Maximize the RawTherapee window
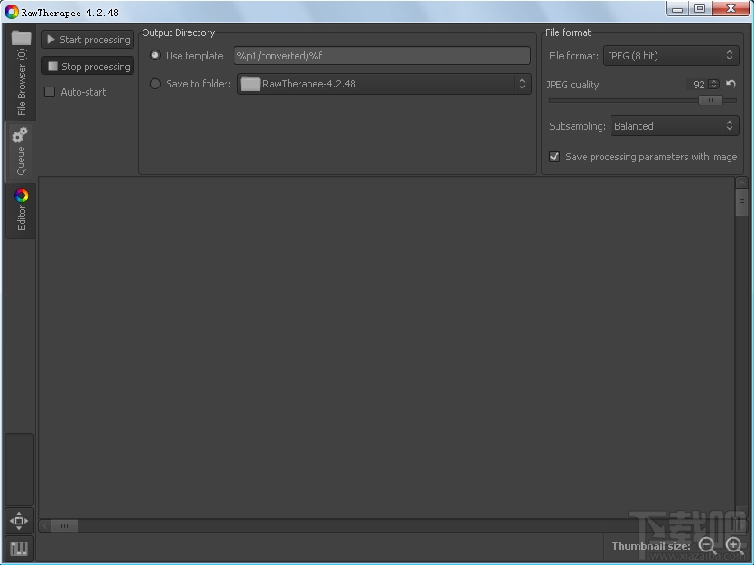The height and width of the screenshot is (565, 754). point(700,8)
